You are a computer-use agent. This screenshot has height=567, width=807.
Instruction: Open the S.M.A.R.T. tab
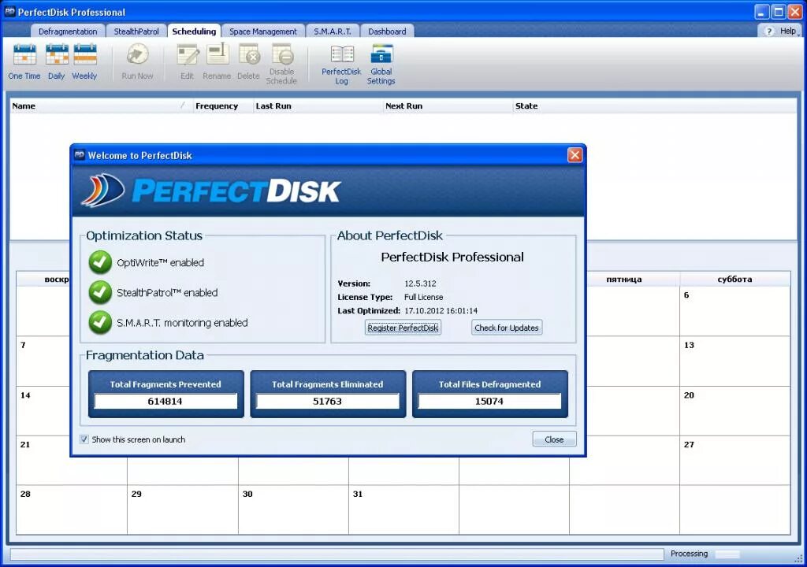(333, 31)
